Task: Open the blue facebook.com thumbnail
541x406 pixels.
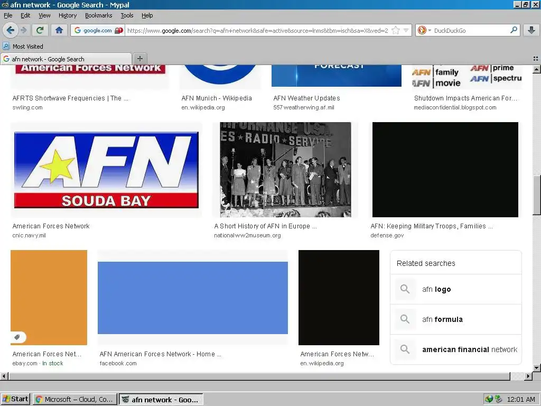Action: tap(192, 298)
